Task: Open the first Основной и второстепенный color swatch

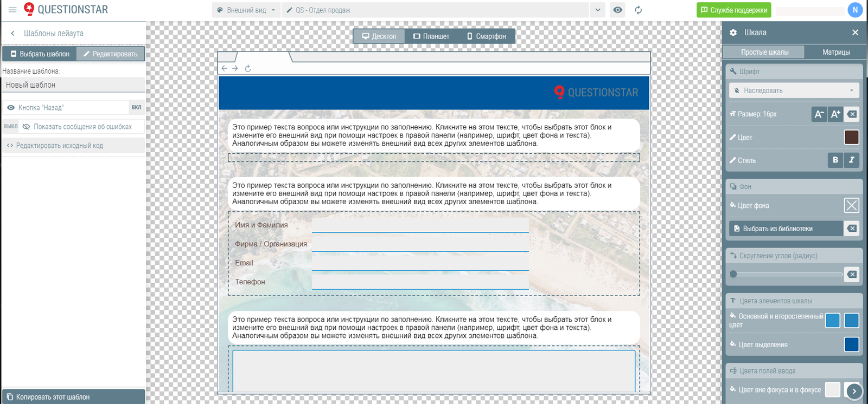Action: coord(833,321)
